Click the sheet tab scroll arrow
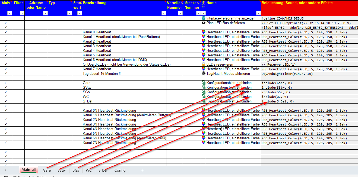358x177 pixels. 5,170
